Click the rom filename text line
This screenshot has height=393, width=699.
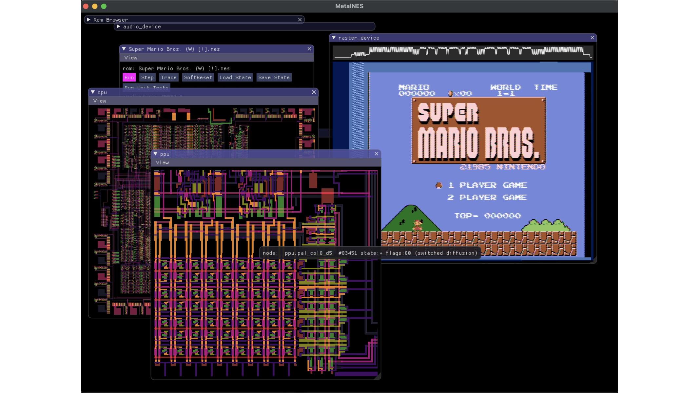point(176,68)
